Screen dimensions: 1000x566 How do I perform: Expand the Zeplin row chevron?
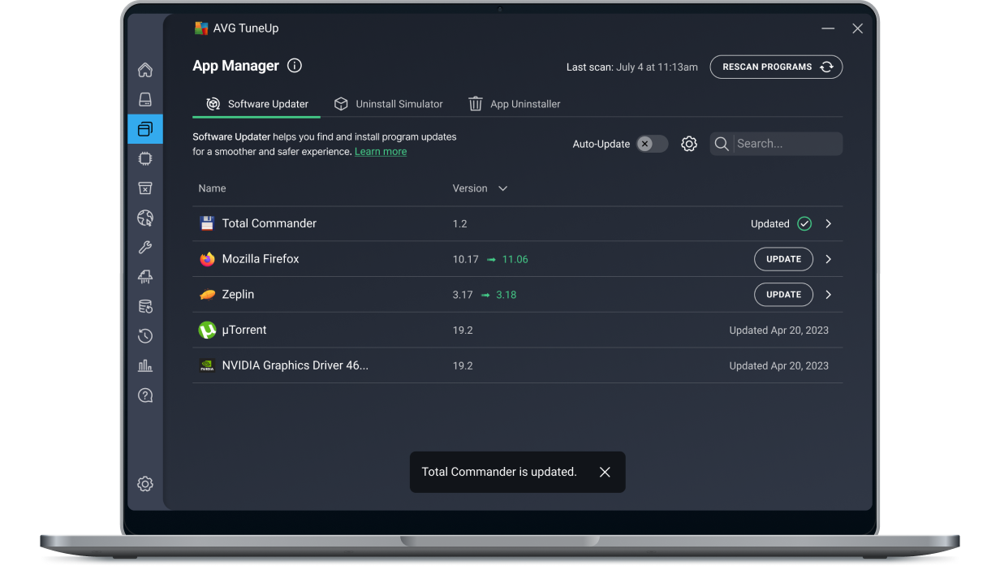click(x=828, y=295)
